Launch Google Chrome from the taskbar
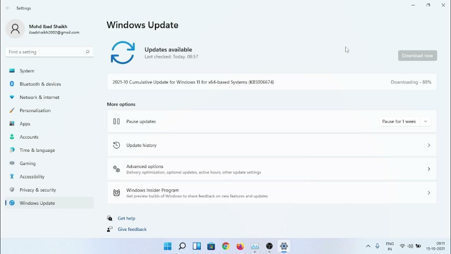Screen dimensions: 451x254 pyautogui.click(x=226, y=246)
